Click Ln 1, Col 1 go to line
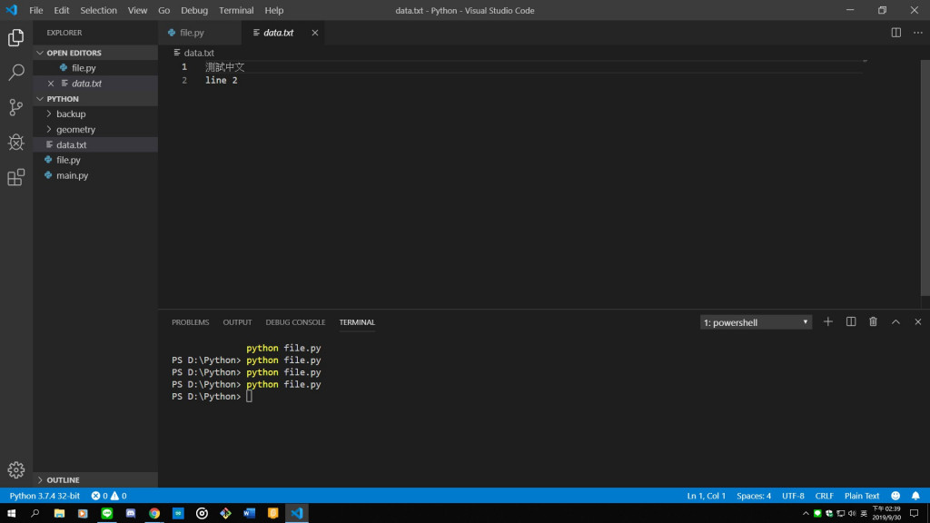 (706, 496)
